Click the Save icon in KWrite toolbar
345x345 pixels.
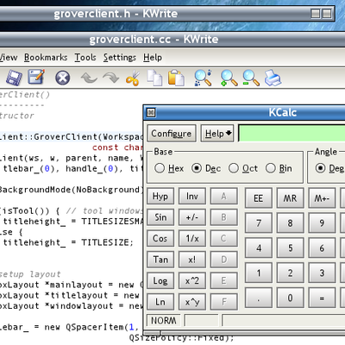coord(14,78)
